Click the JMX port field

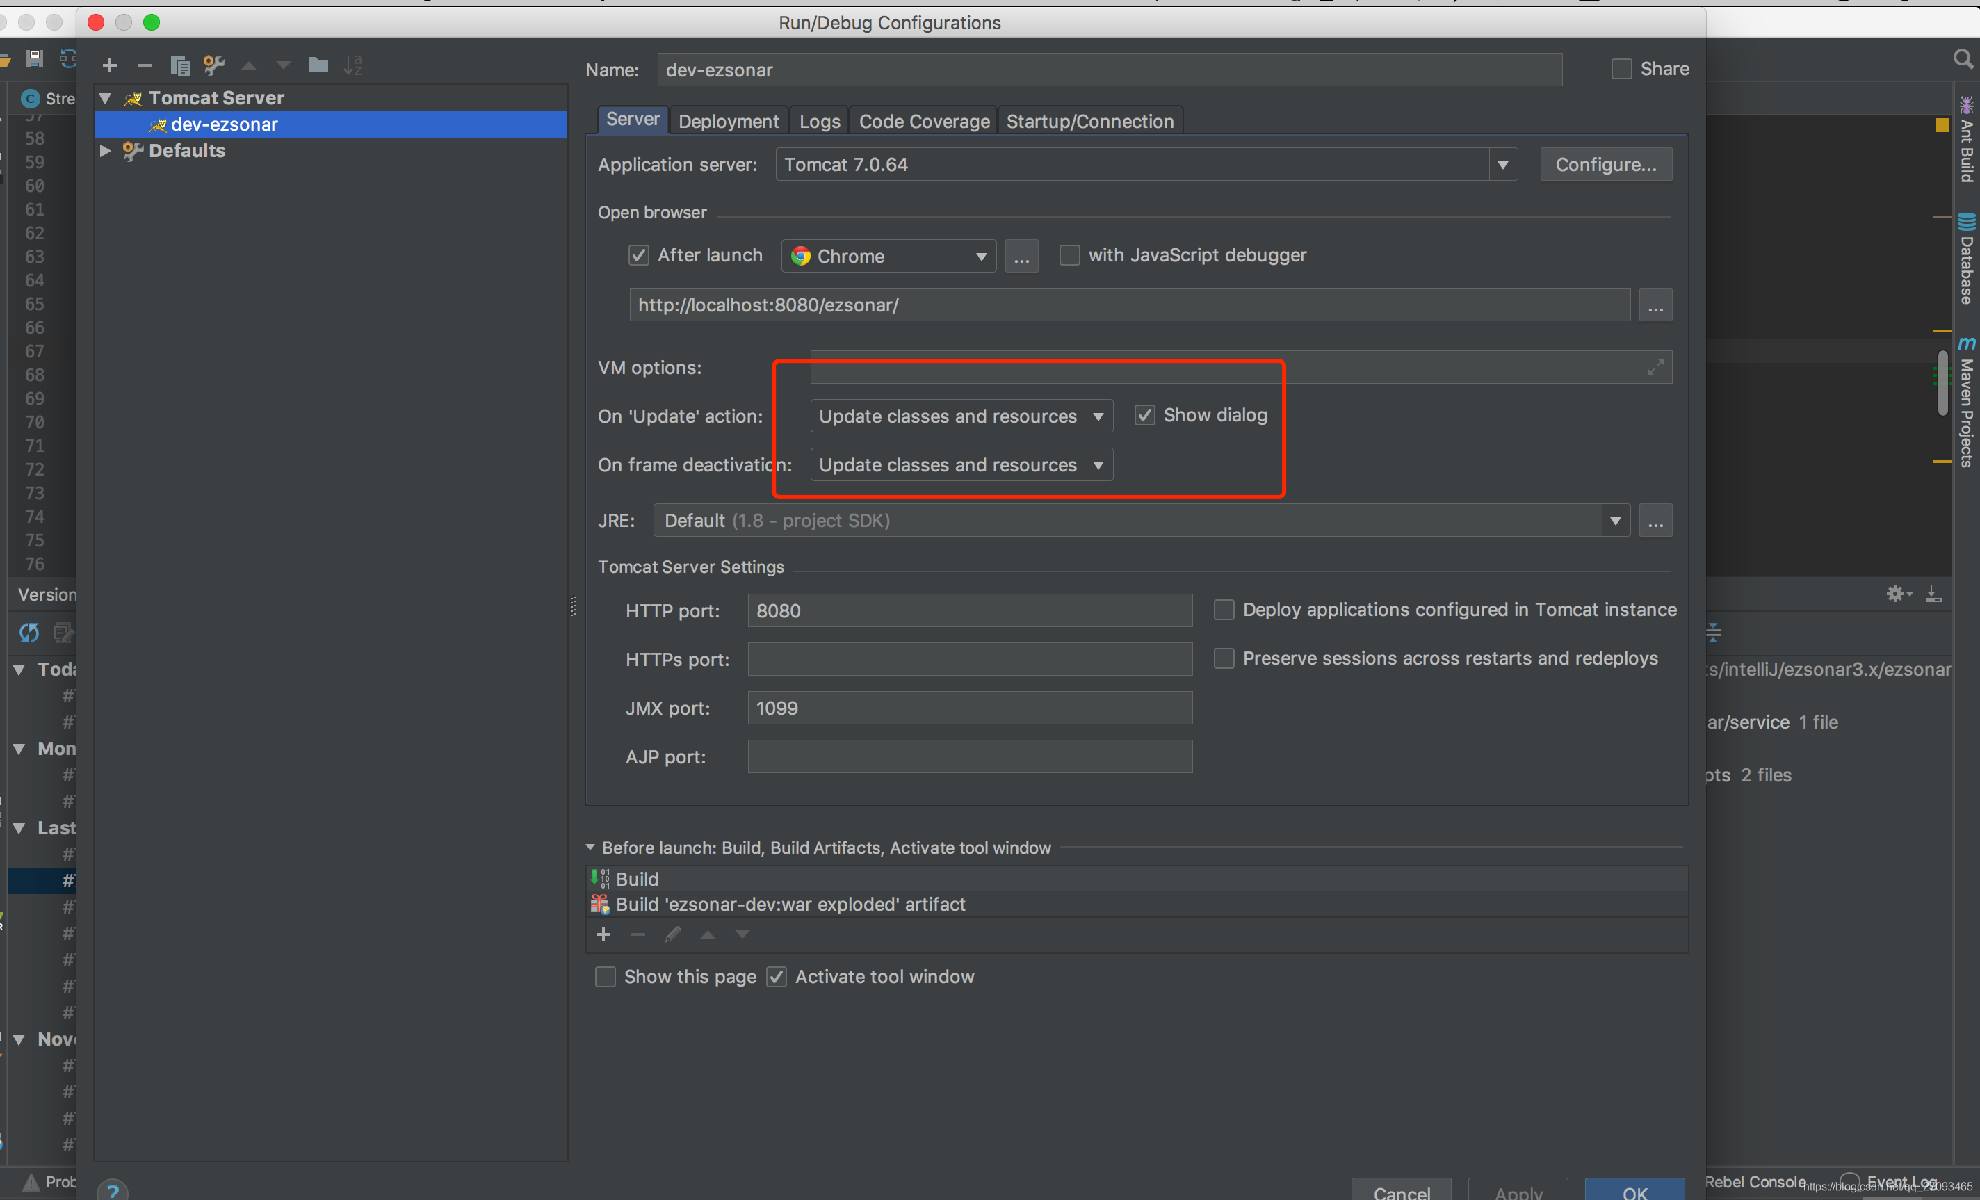coord(969,708)
